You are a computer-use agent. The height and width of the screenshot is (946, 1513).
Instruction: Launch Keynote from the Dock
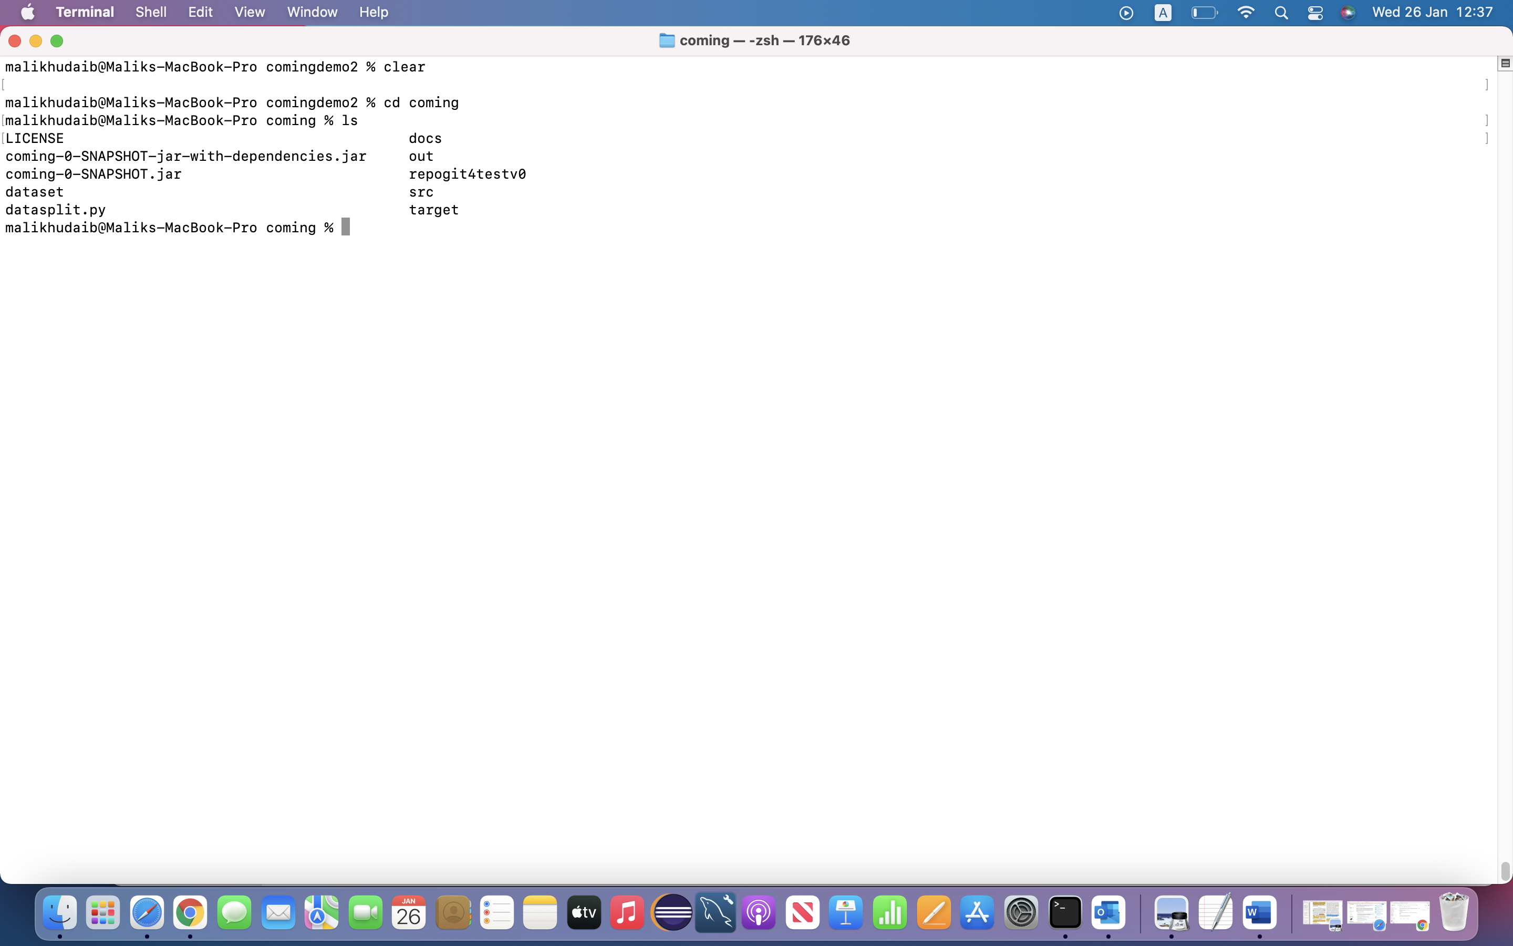click(845, 913)
